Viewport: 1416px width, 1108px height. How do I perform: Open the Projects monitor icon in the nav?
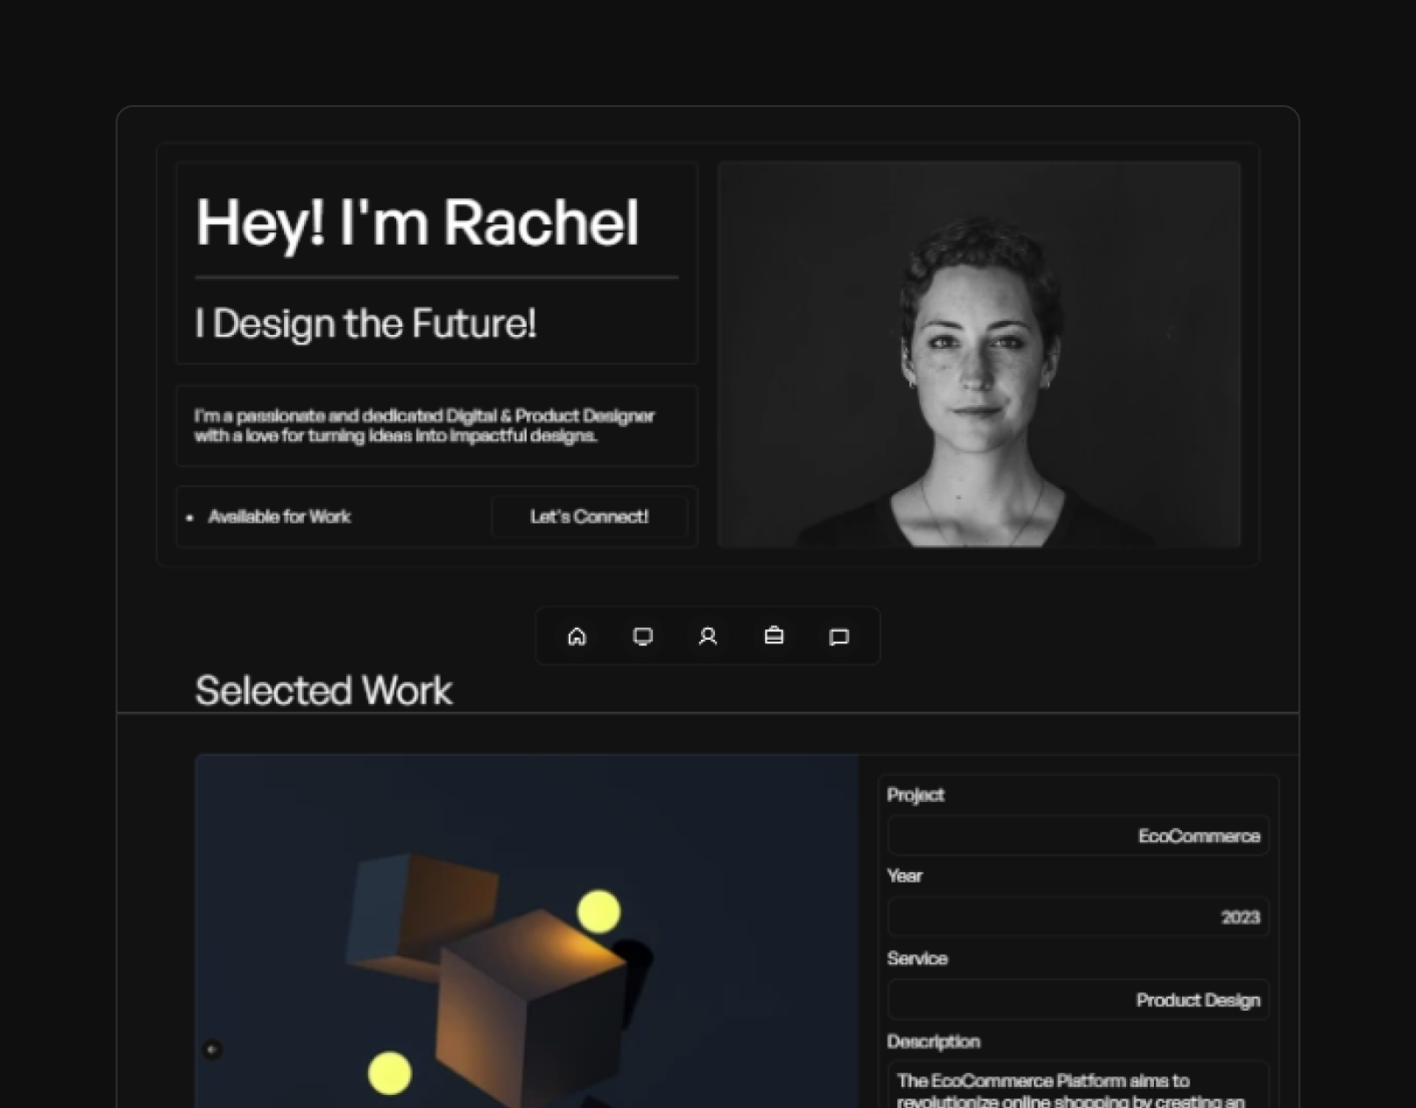(642, 637)
